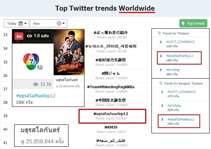Click the calendar icon beside Today
The height and width of the screenshot is (149, 211).
tap(20, 23)
